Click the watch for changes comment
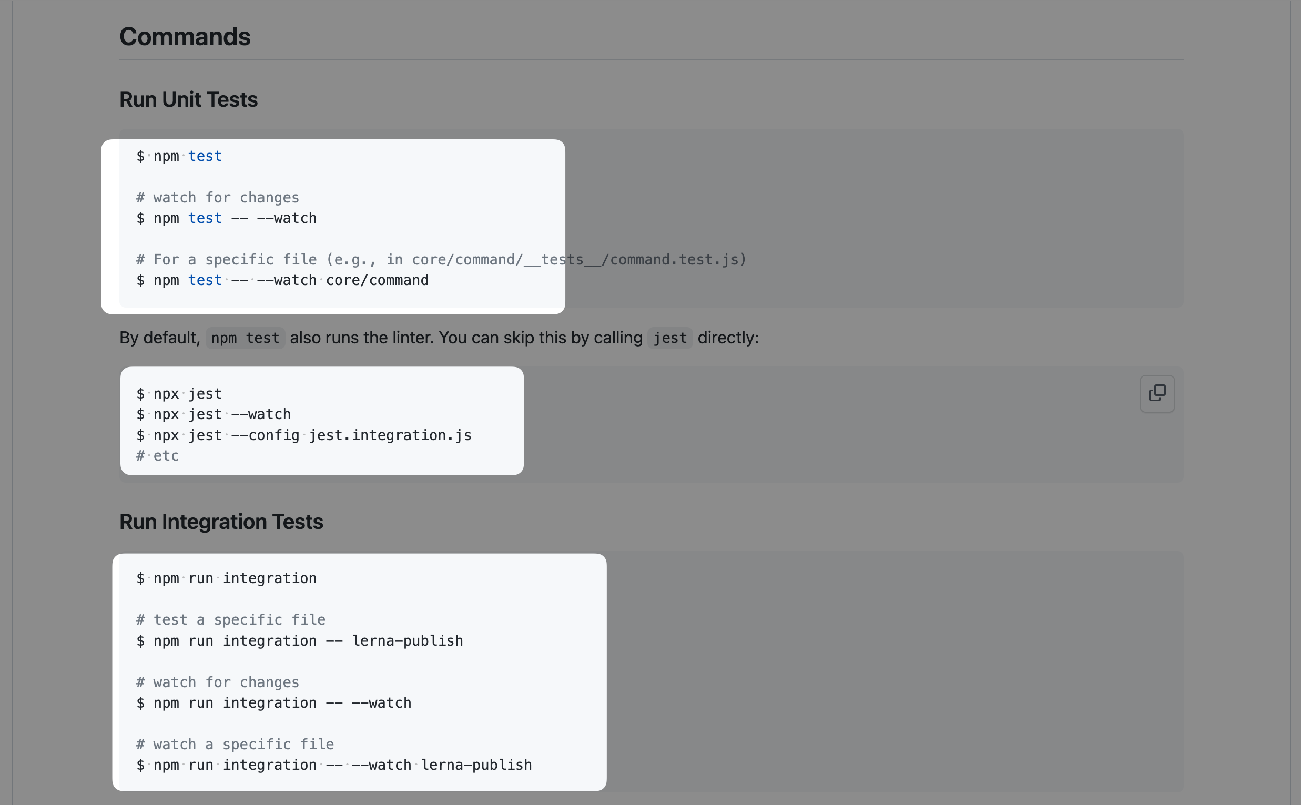Image resolution: width=1301 pixels, height=805 pixels. click(x=217, y=197)
